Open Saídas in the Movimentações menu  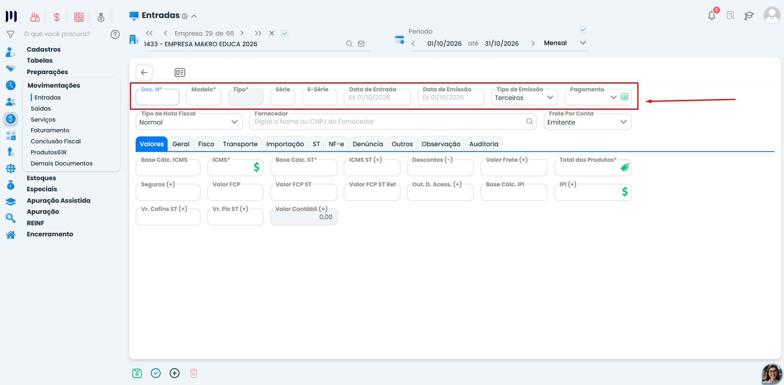coord(41,109)
